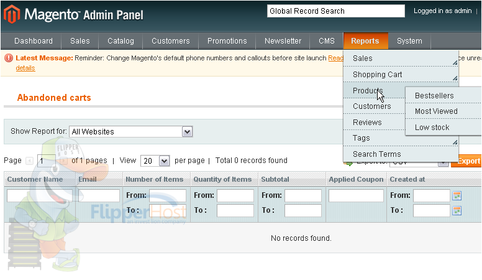
Task: Sort by Quantity of Items column header
Action: tap(222, 179)
